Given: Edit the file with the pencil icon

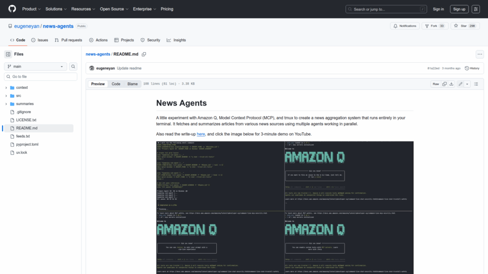Looking at the screenshot, I should (x=460, y=84).
